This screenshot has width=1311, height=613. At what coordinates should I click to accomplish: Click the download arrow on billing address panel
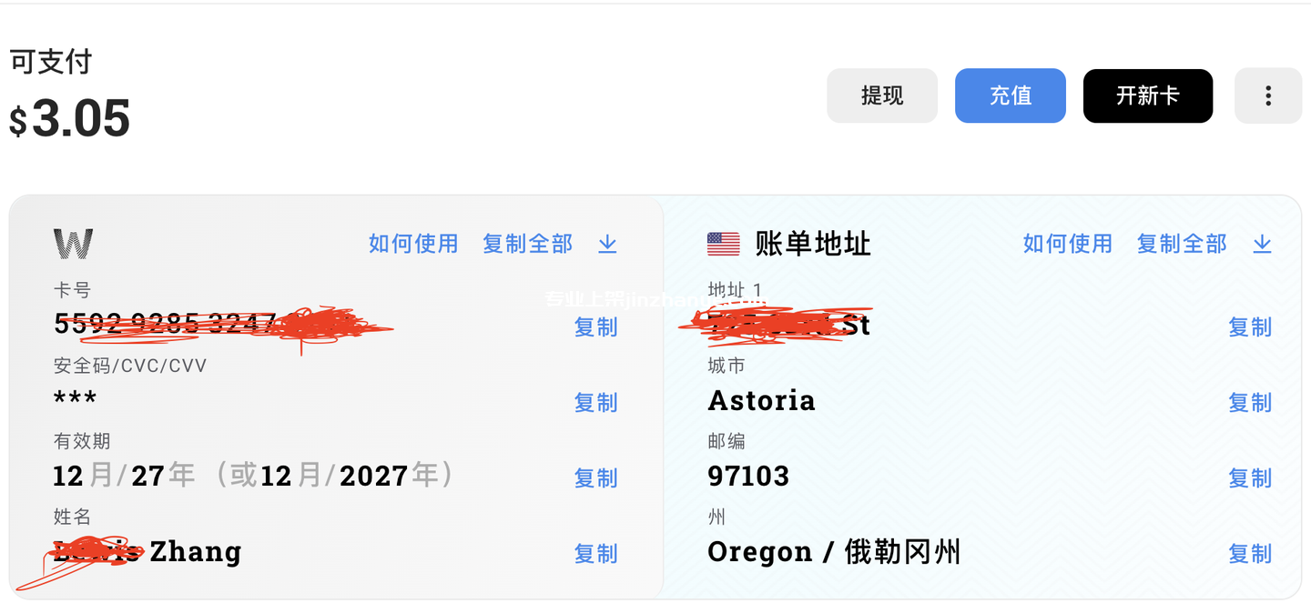pyautogui.click(x=1262, y=244)
